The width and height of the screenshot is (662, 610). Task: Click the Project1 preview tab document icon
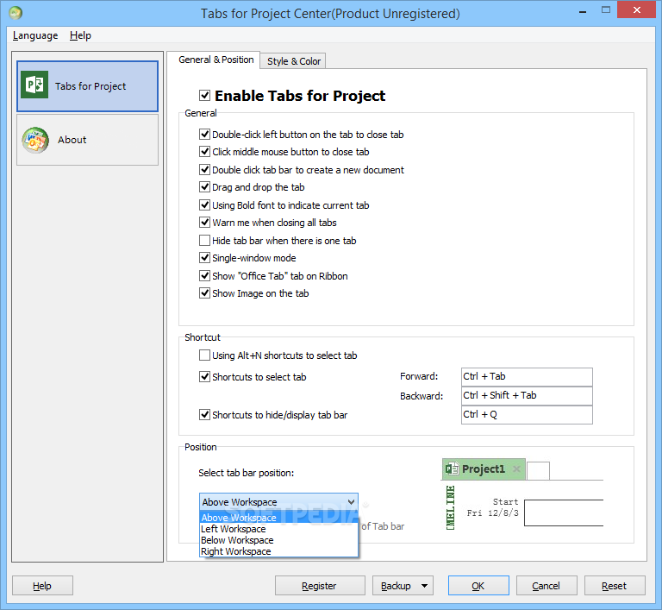coord(452,469)
